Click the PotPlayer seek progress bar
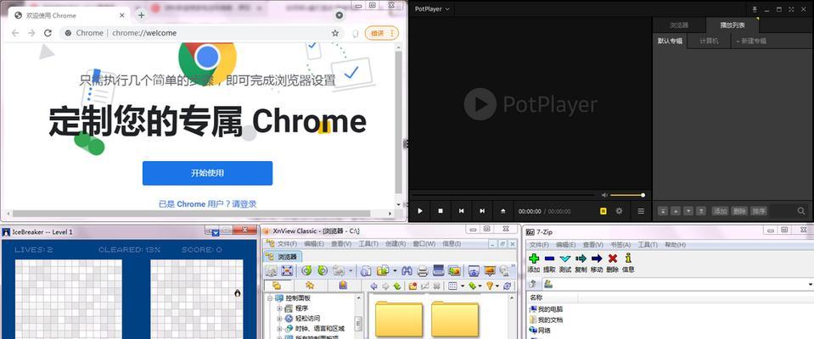 [503, 195]
